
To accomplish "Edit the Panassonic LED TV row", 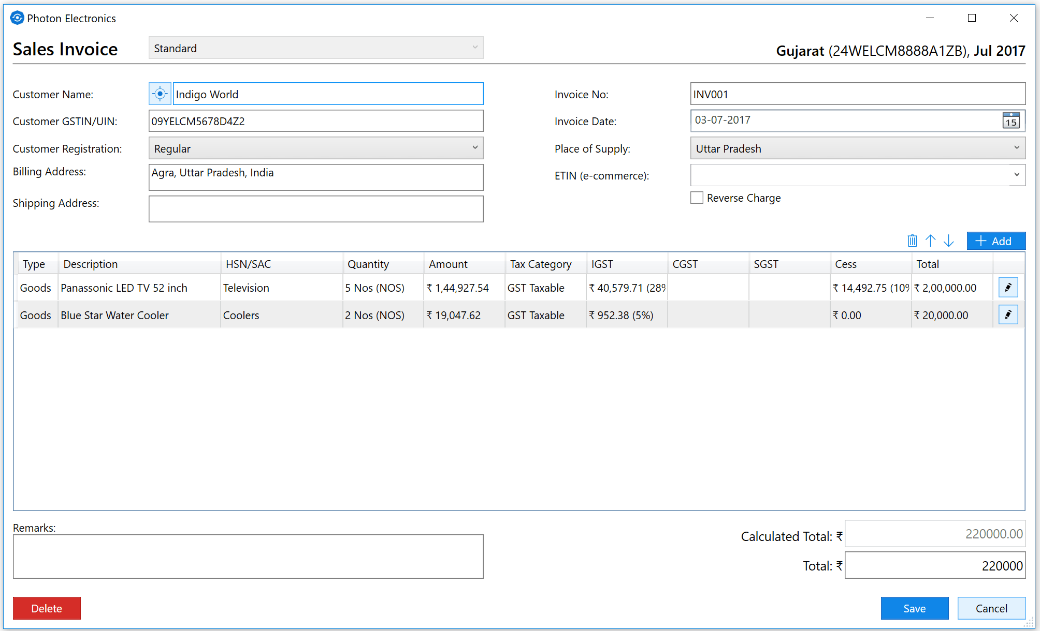I will pos(1008,288).
